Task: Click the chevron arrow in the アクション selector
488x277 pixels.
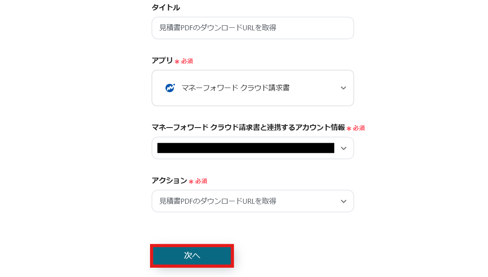Action: pyautogui.click(x=343, y=201)
